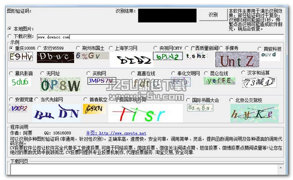Pick the 国际书画大会 radio option

pyautogui.click(x=188, y=100)
